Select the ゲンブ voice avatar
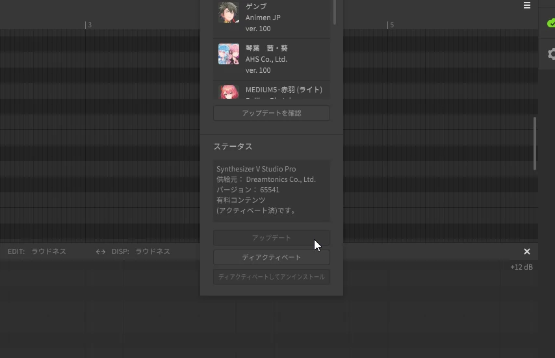 coord(228,12)
